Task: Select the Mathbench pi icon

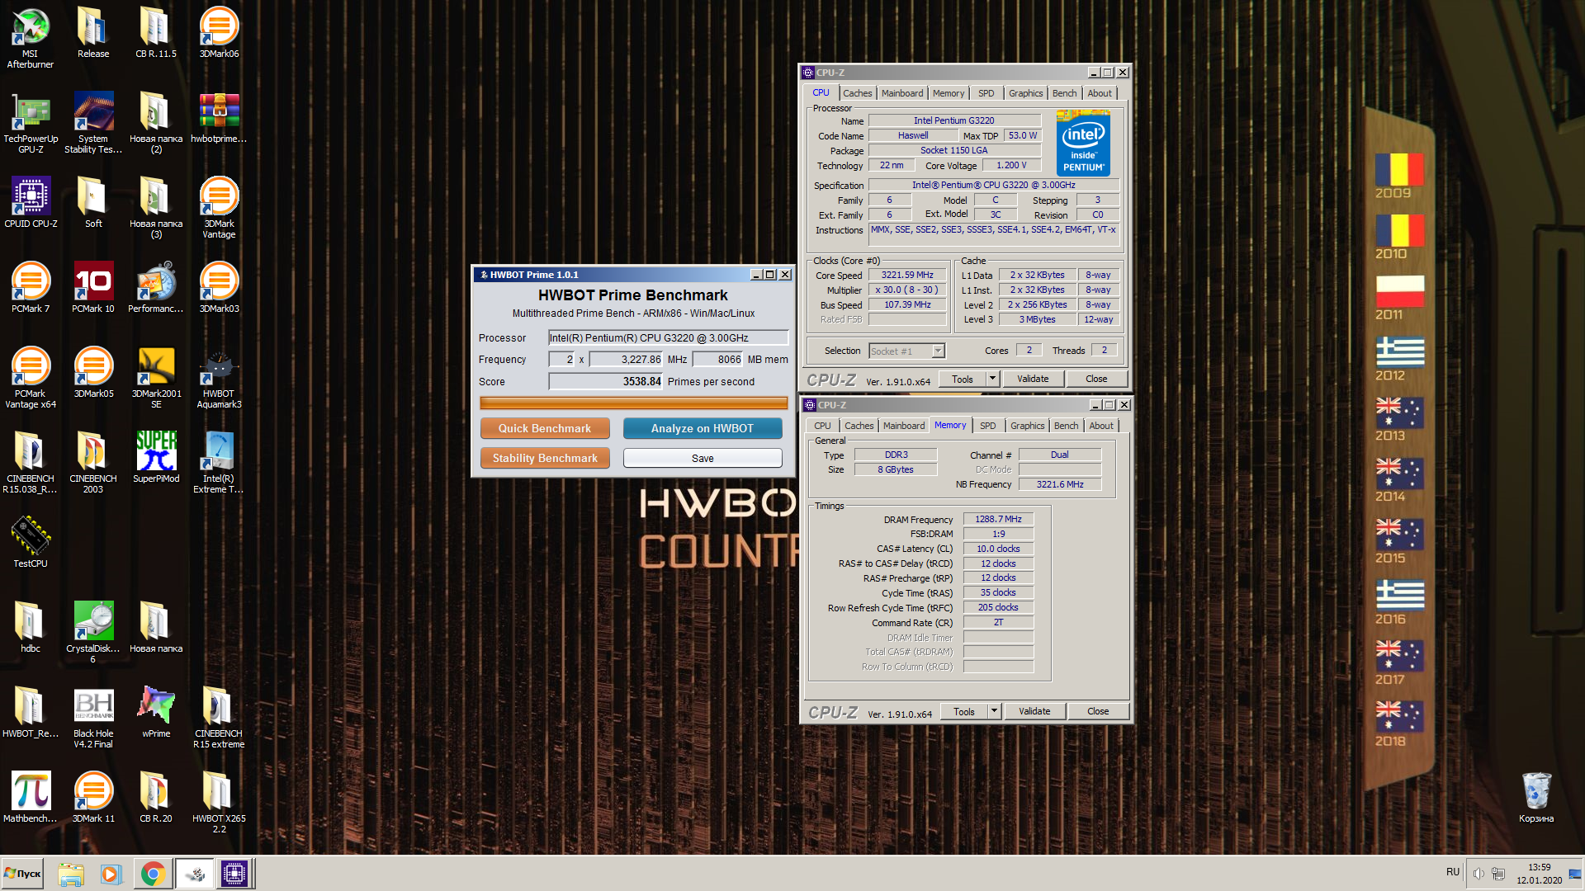Action: [x=31, y=798]
